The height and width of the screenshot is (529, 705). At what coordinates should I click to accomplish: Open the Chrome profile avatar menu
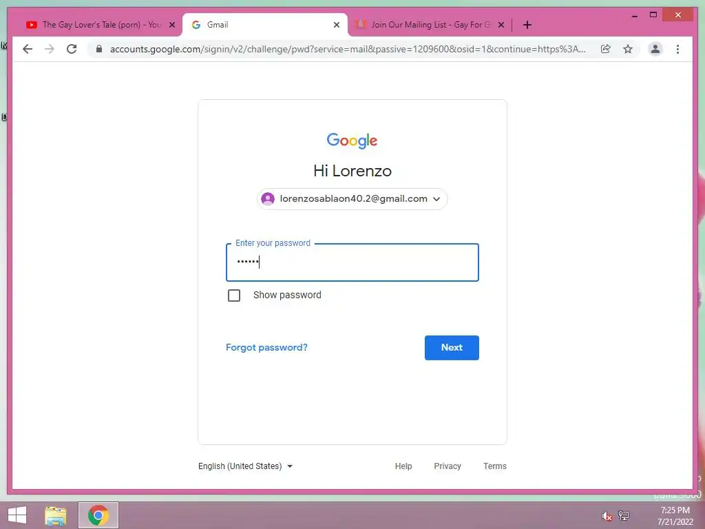click(655, 49)
